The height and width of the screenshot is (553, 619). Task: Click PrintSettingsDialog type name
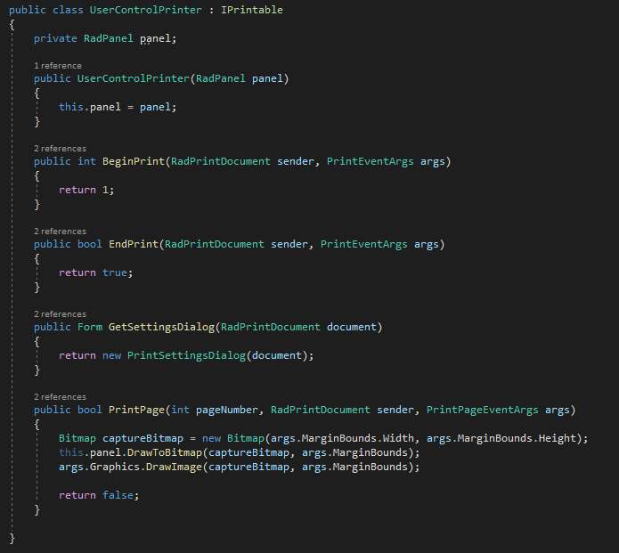click(x=186, y=356)
